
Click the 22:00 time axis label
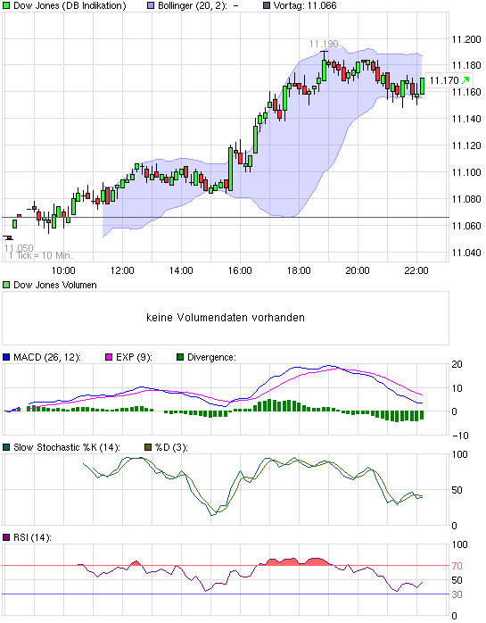pyautogui.click(x=416, y=270)
